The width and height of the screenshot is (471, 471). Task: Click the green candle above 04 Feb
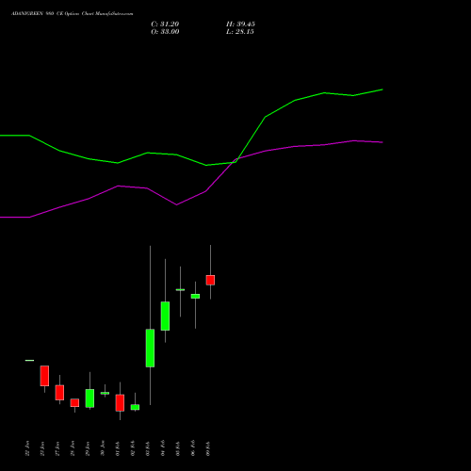(x=165, y=316)
